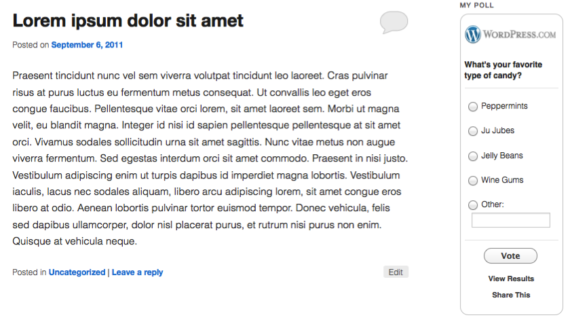
Task: Follow the Leave a reply link
Action: 138,272
